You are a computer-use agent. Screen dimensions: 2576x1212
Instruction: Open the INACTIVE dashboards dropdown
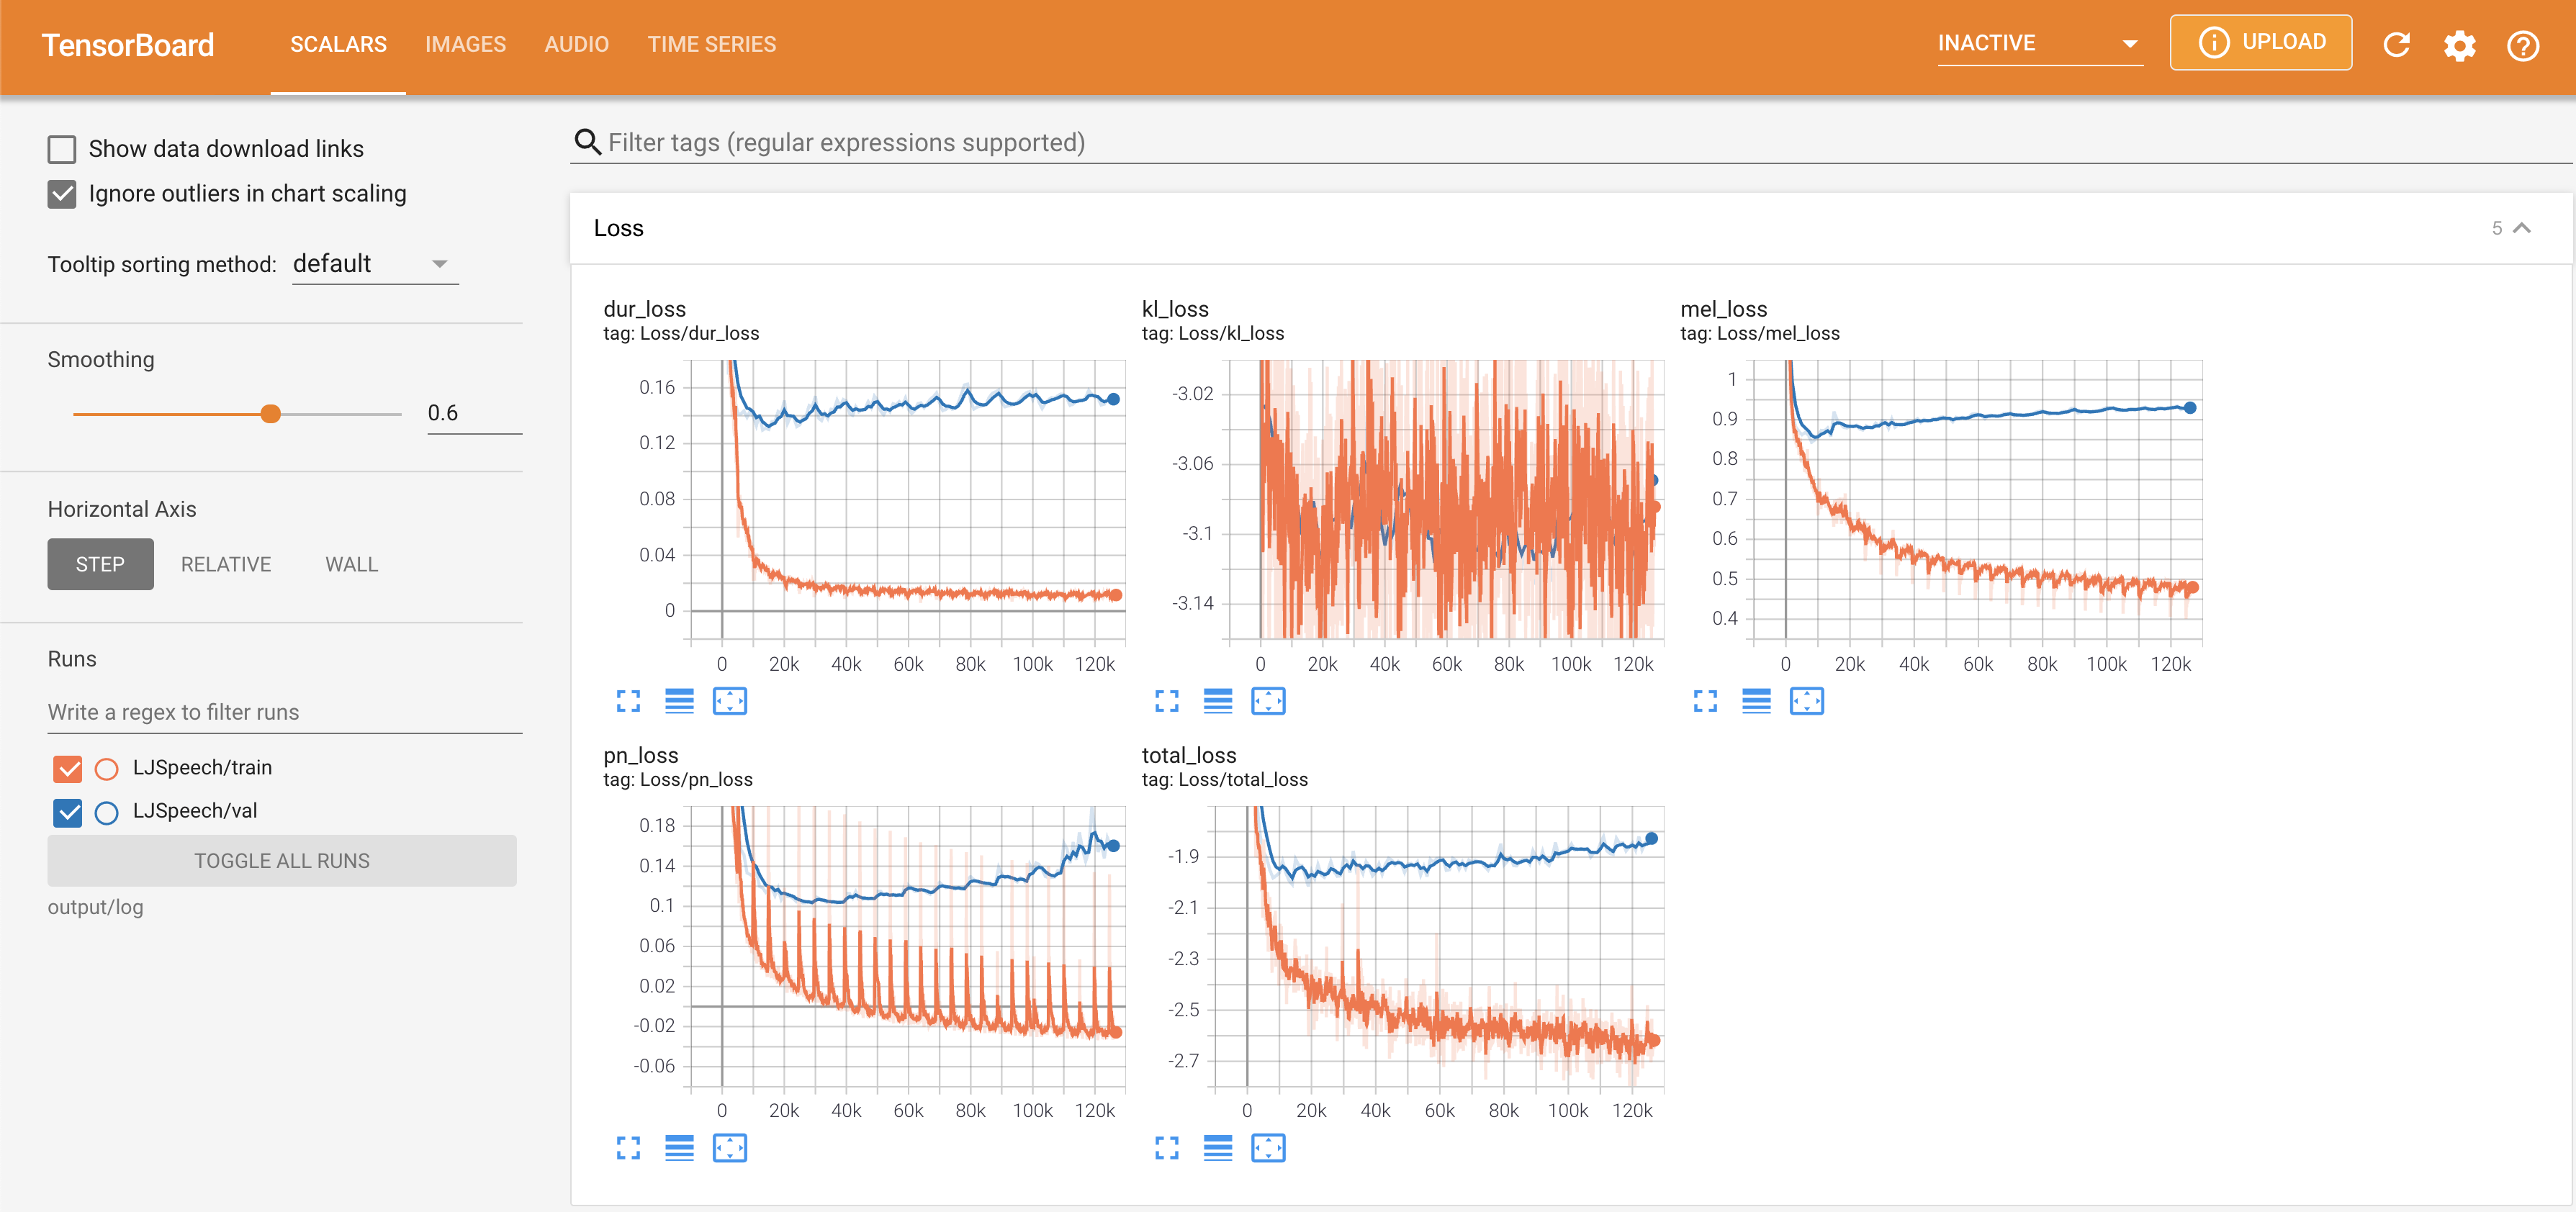pyautogui.click(x=2039, y=44)
